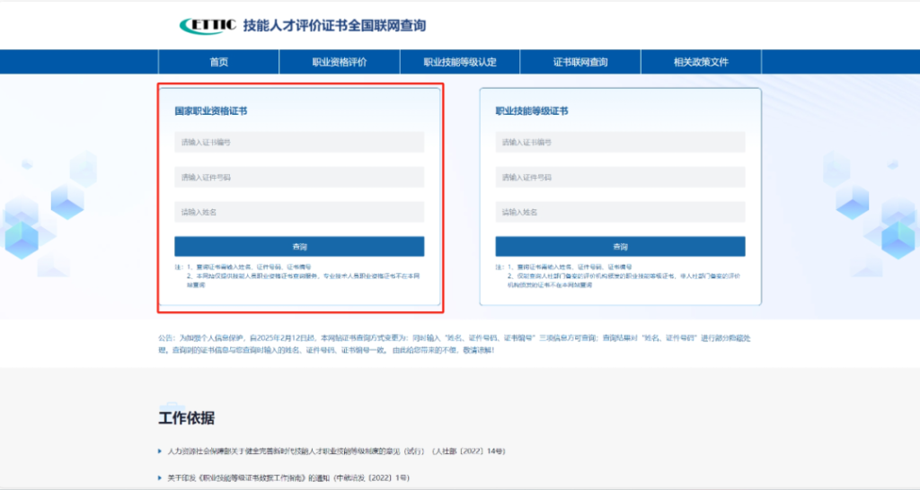The image size is (920, 490).
Task: Click 查询 button in 职业技能等级证书 panel
Action: coord(620,247)
